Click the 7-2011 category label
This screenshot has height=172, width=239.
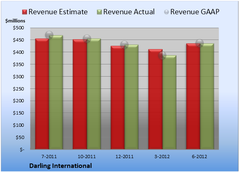point(49,157)
